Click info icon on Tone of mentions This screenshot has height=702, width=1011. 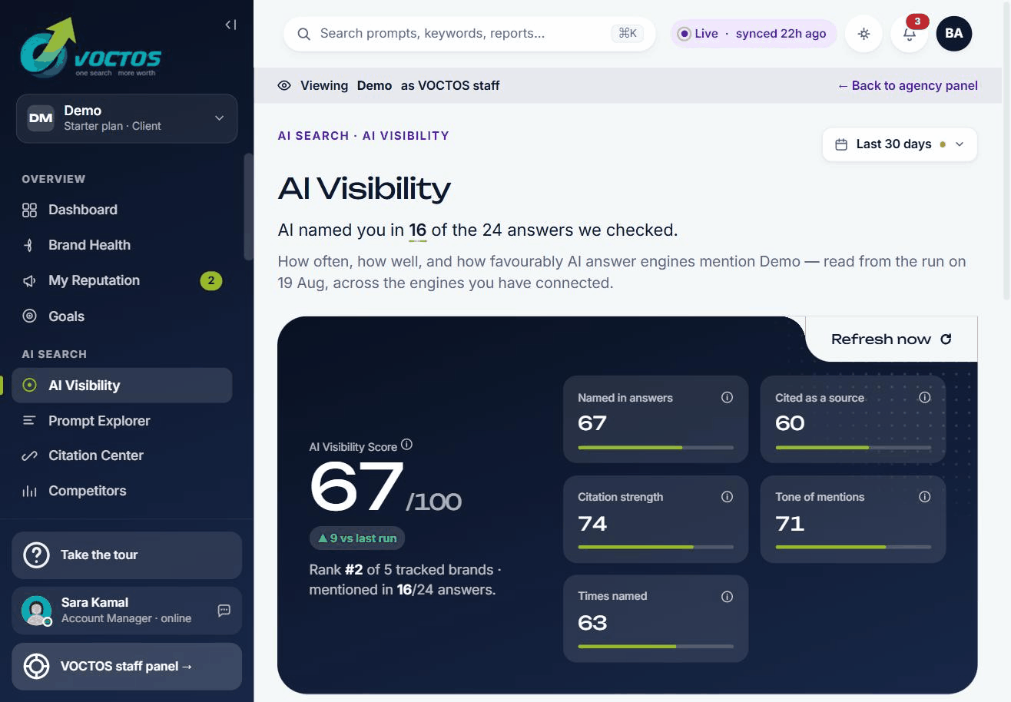point(924,497)
